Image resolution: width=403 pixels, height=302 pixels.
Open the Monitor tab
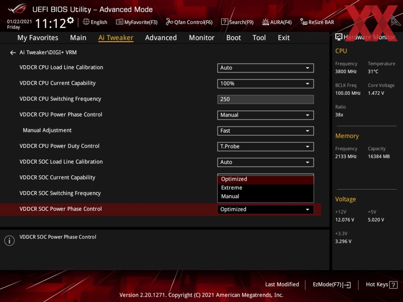(x=201, y=38)
